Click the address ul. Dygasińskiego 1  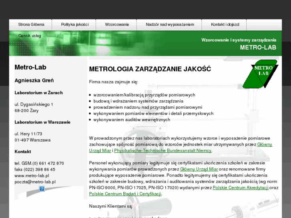34,104
